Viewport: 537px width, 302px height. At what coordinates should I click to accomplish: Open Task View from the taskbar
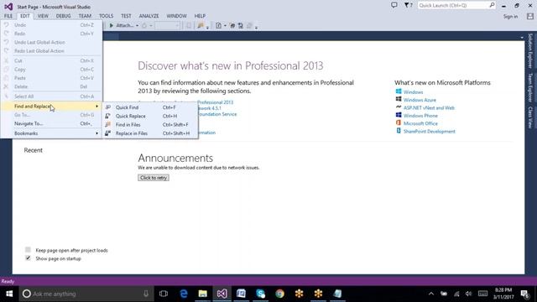pyautogui.click(x=164, y=294)
